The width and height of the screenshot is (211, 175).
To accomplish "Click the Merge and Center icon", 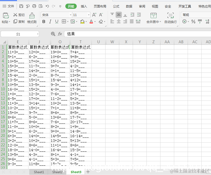I will click(153, 16).
